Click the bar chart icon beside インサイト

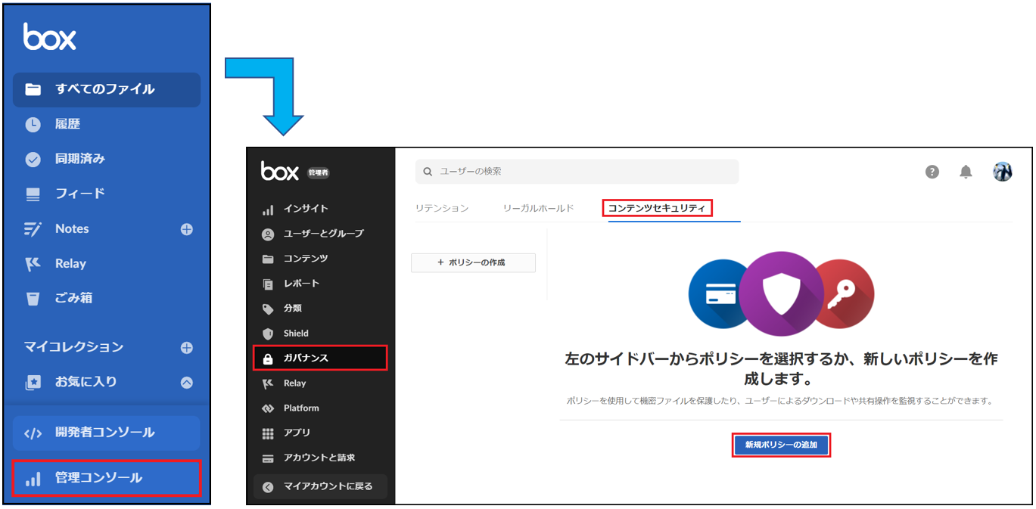tap(268, 209)
